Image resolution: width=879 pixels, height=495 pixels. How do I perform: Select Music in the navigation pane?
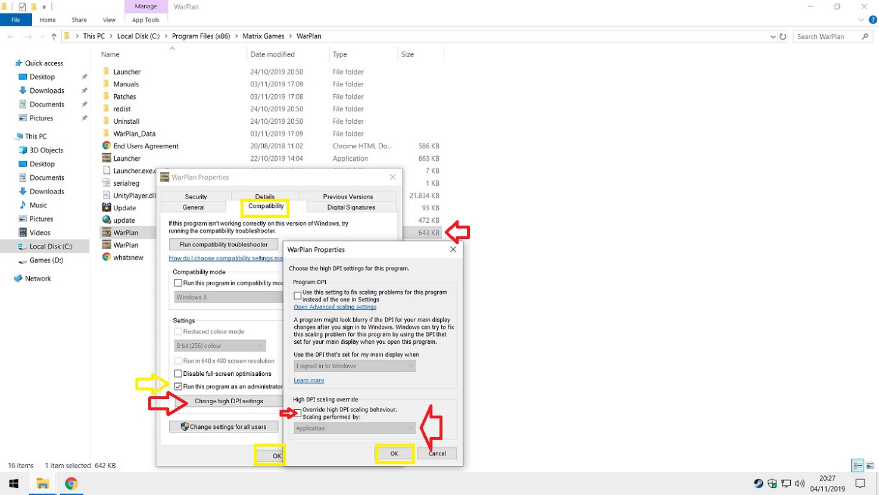(x=38, y=205)
